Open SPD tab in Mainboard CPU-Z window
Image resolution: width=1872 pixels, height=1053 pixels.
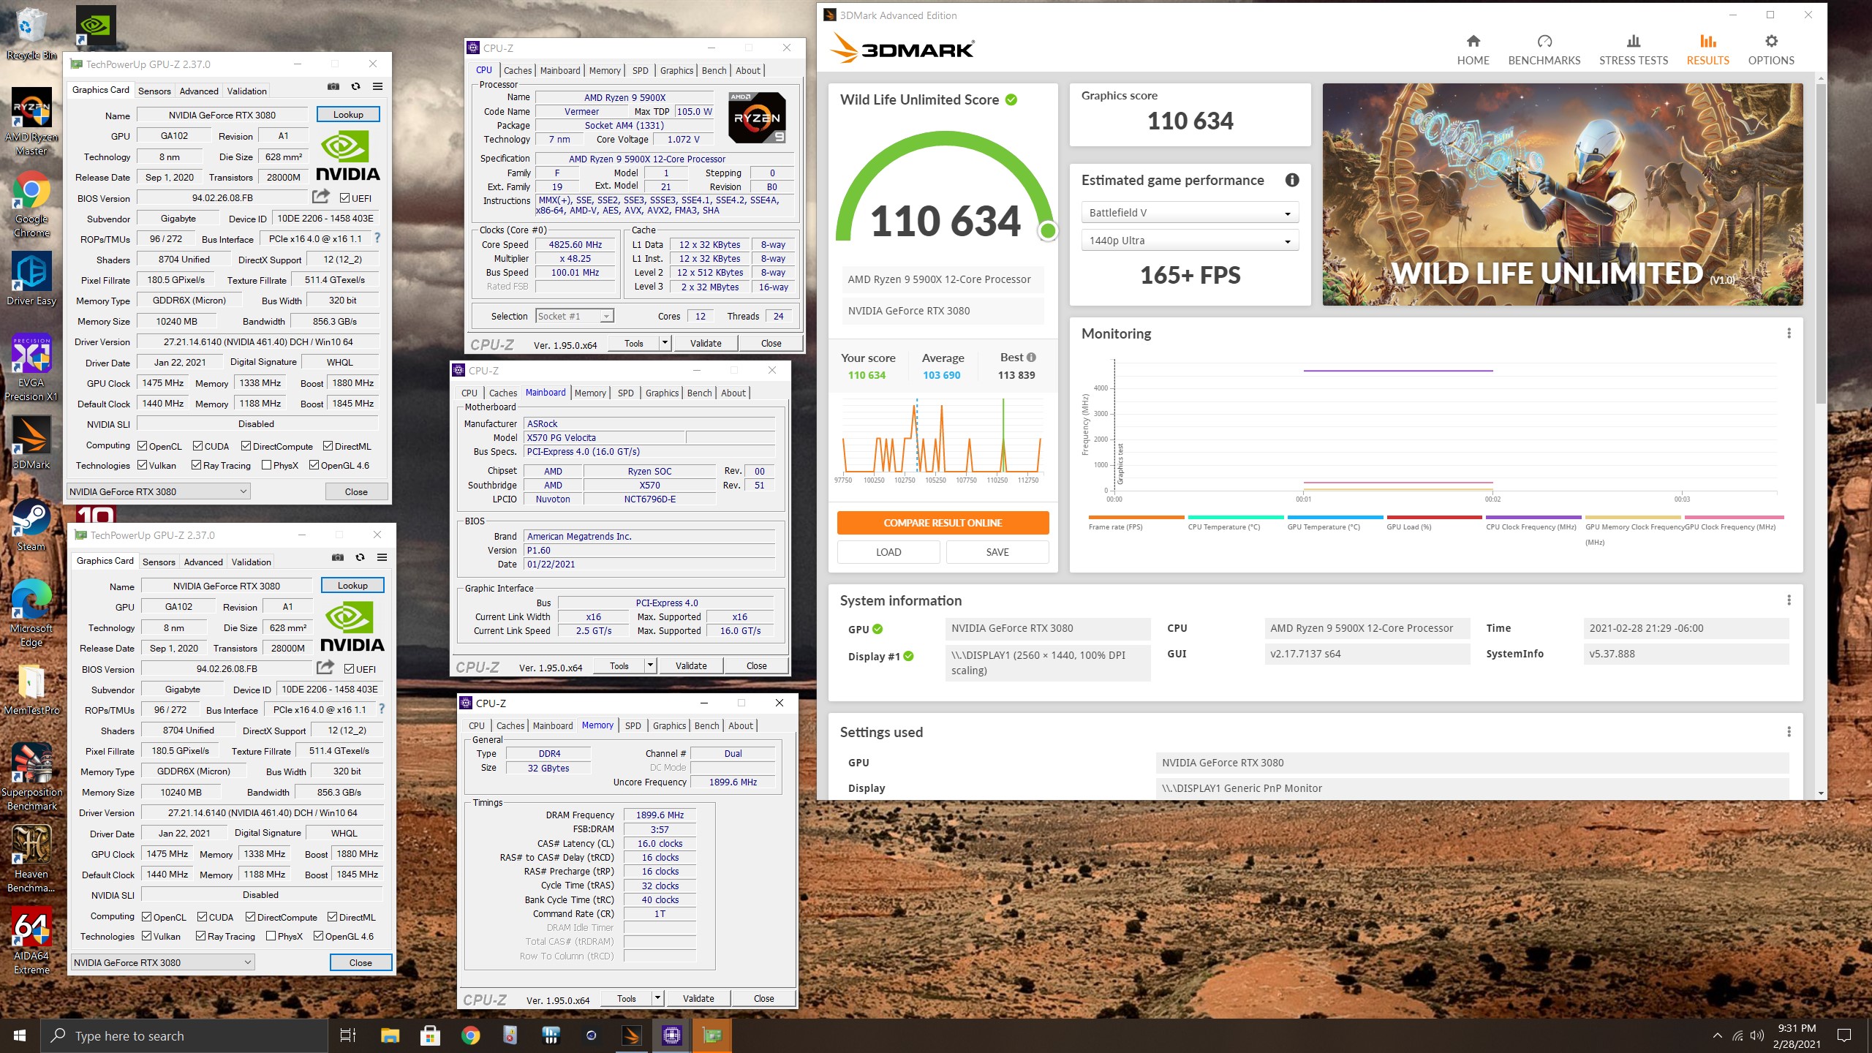pyautogui.click(x=626, y=393)
